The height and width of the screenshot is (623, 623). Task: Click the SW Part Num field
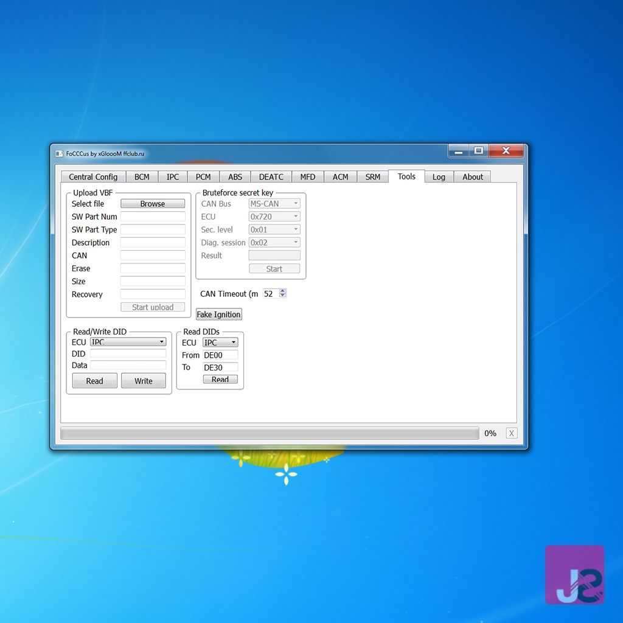point(153,217)
